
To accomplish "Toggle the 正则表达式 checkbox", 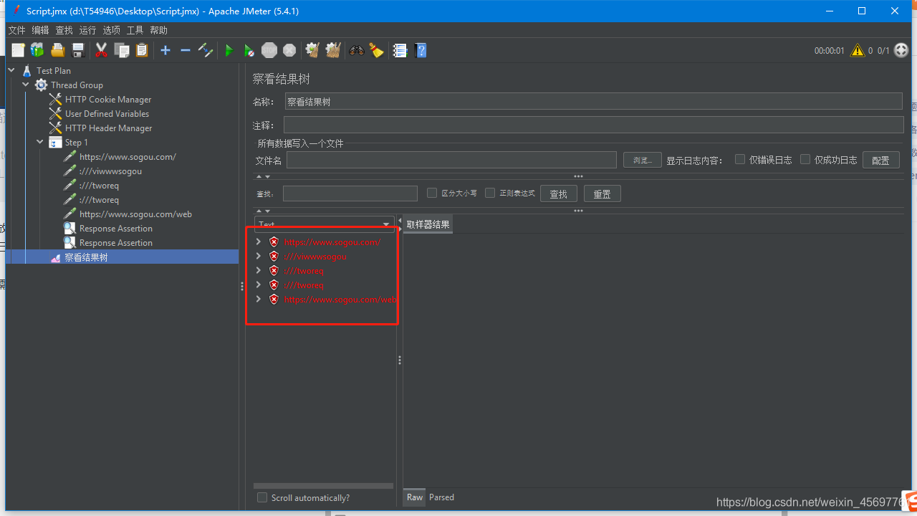I will click(x=490, y=193).
